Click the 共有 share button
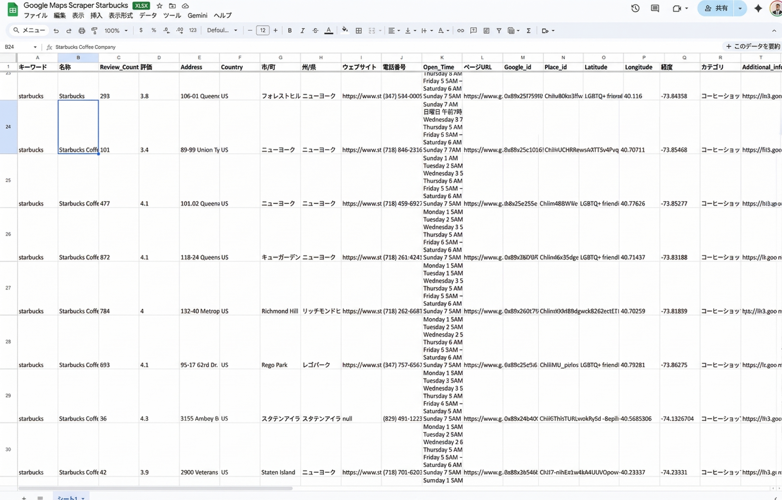Viewport: 782px width, 500px height. 716,9
